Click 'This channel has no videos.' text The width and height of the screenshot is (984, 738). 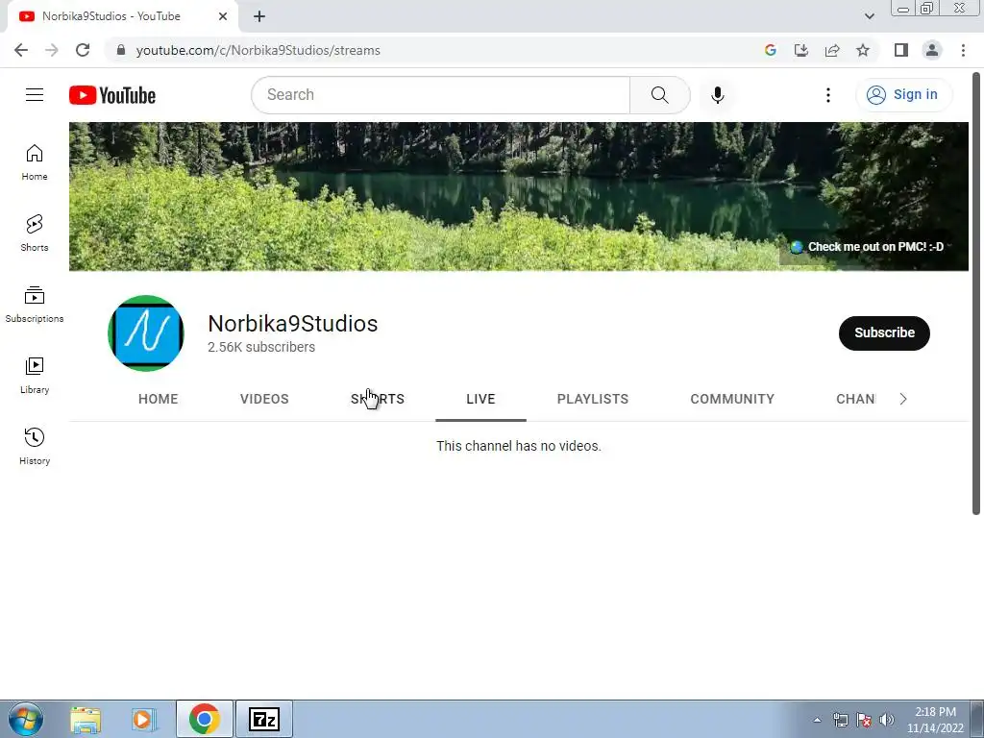tap(518, 446)
